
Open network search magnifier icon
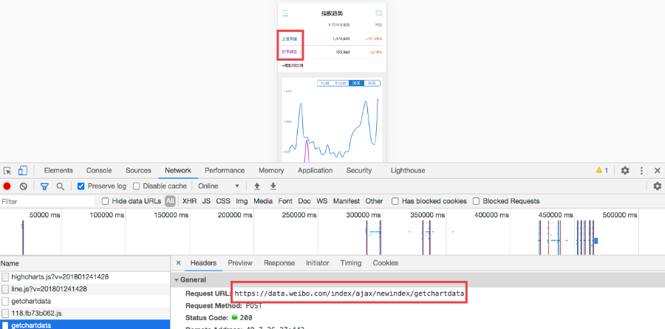tap(61, 186)
